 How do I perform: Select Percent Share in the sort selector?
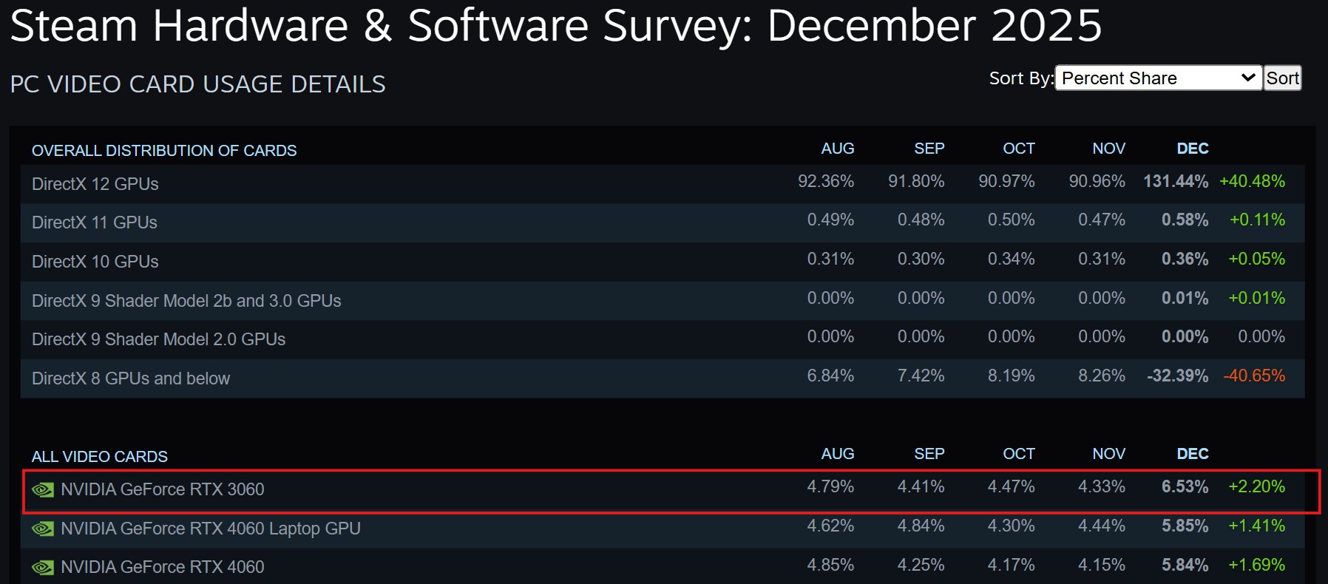tap(1156, 78)
